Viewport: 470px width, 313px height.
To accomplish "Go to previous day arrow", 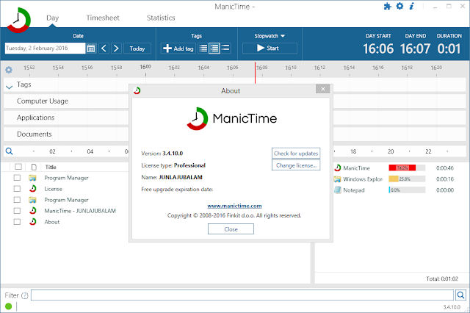I will pos(104,48).
